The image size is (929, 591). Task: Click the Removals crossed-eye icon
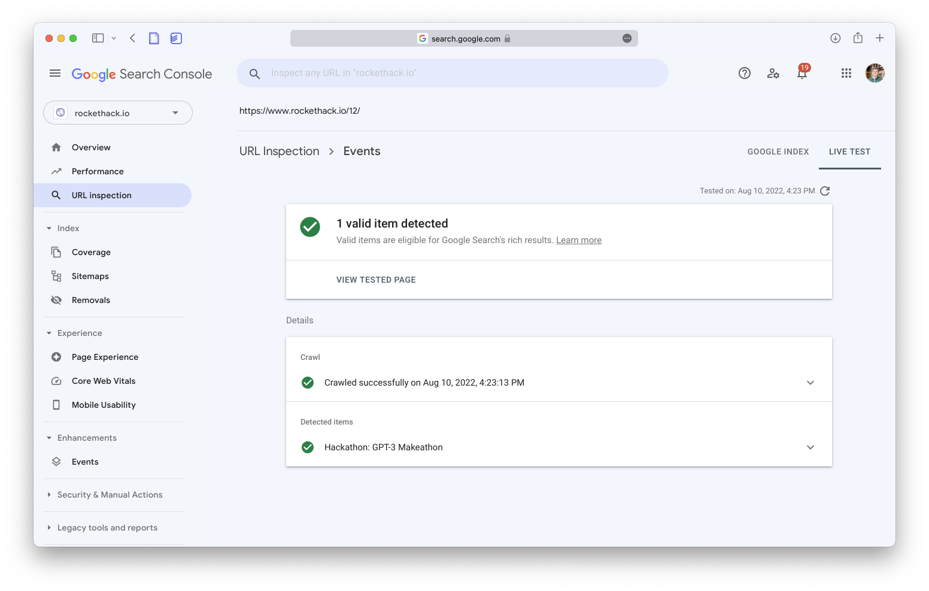pyautogui.click(x=56, y=300)
